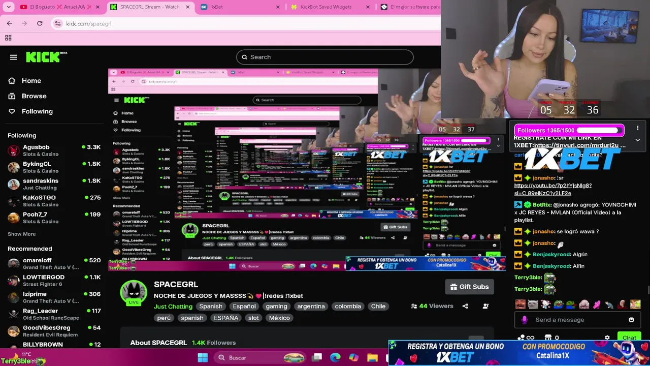650x366 pixels.
Task: Open Browse in the Kick sidebar
Action: click(x=27, y=96)
